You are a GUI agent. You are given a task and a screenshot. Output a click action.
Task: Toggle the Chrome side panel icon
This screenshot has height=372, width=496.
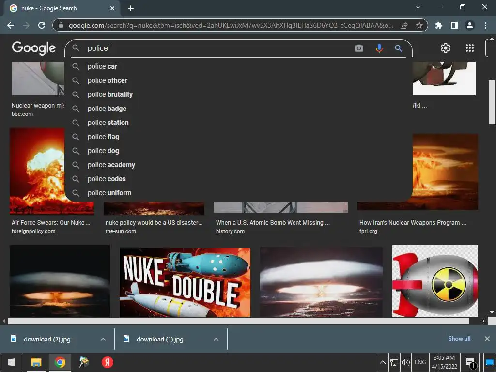pos(454,25)
